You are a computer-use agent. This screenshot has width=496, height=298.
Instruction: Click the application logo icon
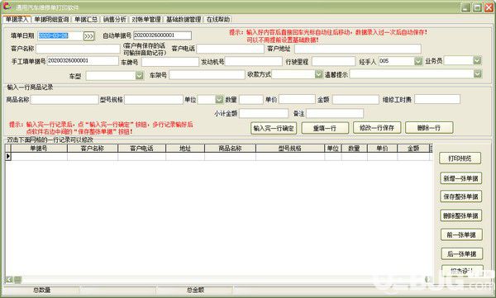point(7,6)
